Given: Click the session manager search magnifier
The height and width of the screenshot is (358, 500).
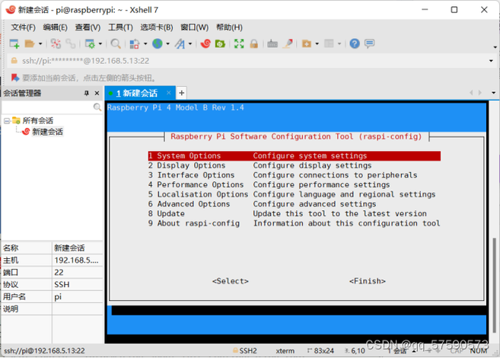Looking at the screenshot, I should [97, 107].
